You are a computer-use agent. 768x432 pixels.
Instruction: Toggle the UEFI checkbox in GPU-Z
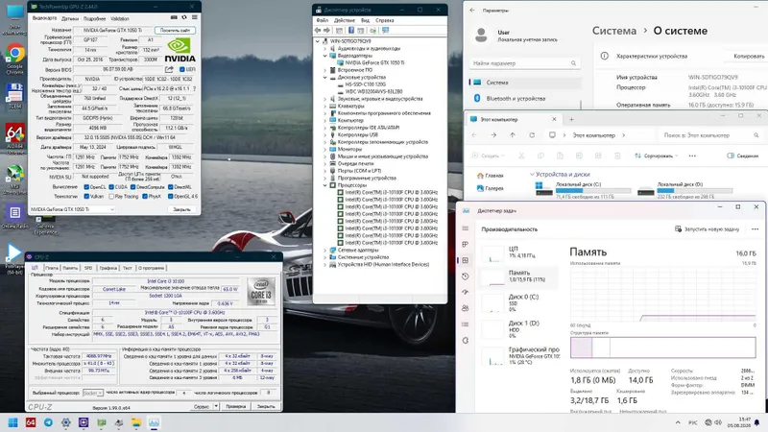[182, 69]
